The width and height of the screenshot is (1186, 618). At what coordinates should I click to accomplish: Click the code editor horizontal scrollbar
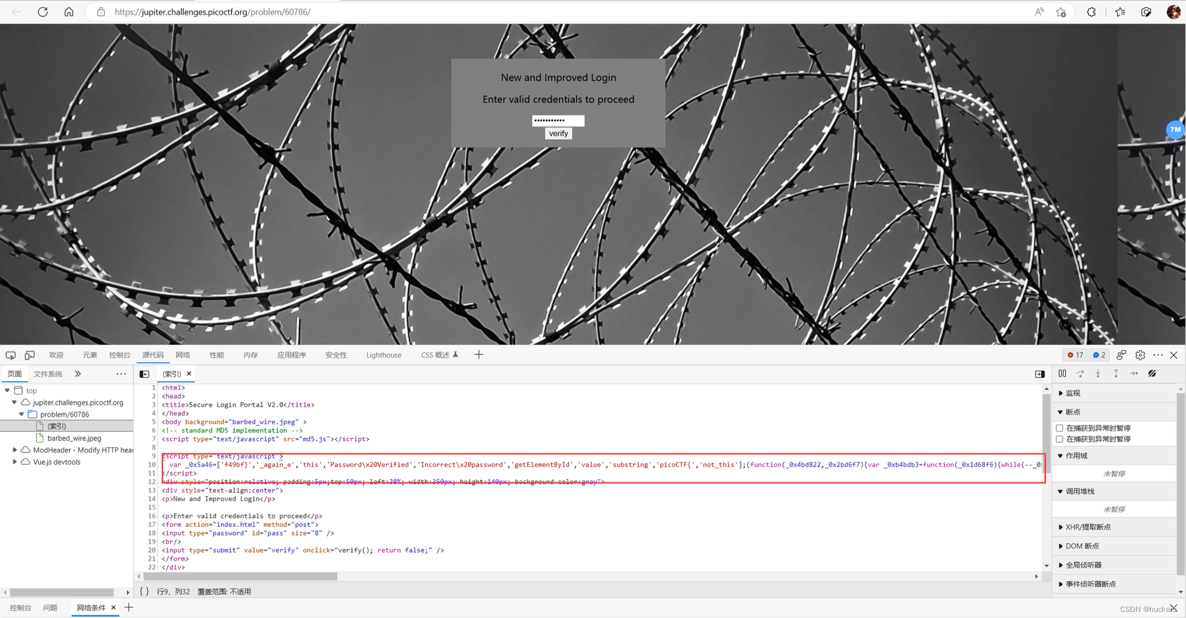tap(240, 576)
